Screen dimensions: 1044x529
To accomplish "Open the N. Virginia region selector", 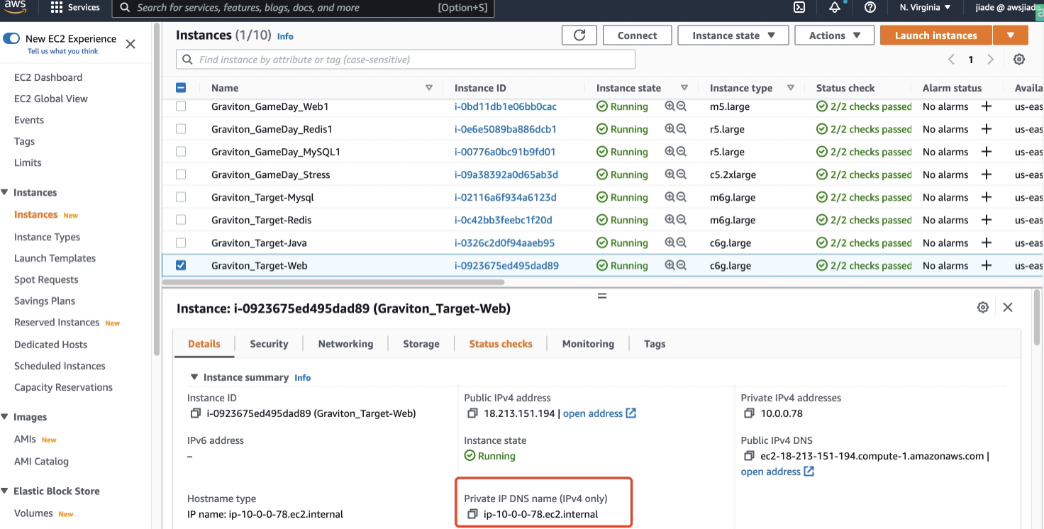I will click(925, 8).
